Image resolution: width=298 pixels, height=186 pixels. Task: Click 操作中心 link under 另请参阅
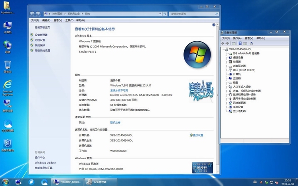pyautogui.click(x=40, y=158)
